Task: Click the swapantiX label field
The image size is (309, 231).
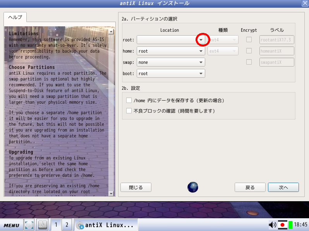Action: click(x=277, y=62)
